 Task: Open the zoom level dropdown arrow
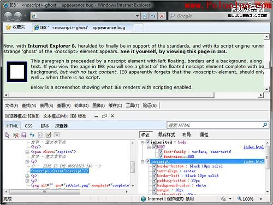(261, 199)
